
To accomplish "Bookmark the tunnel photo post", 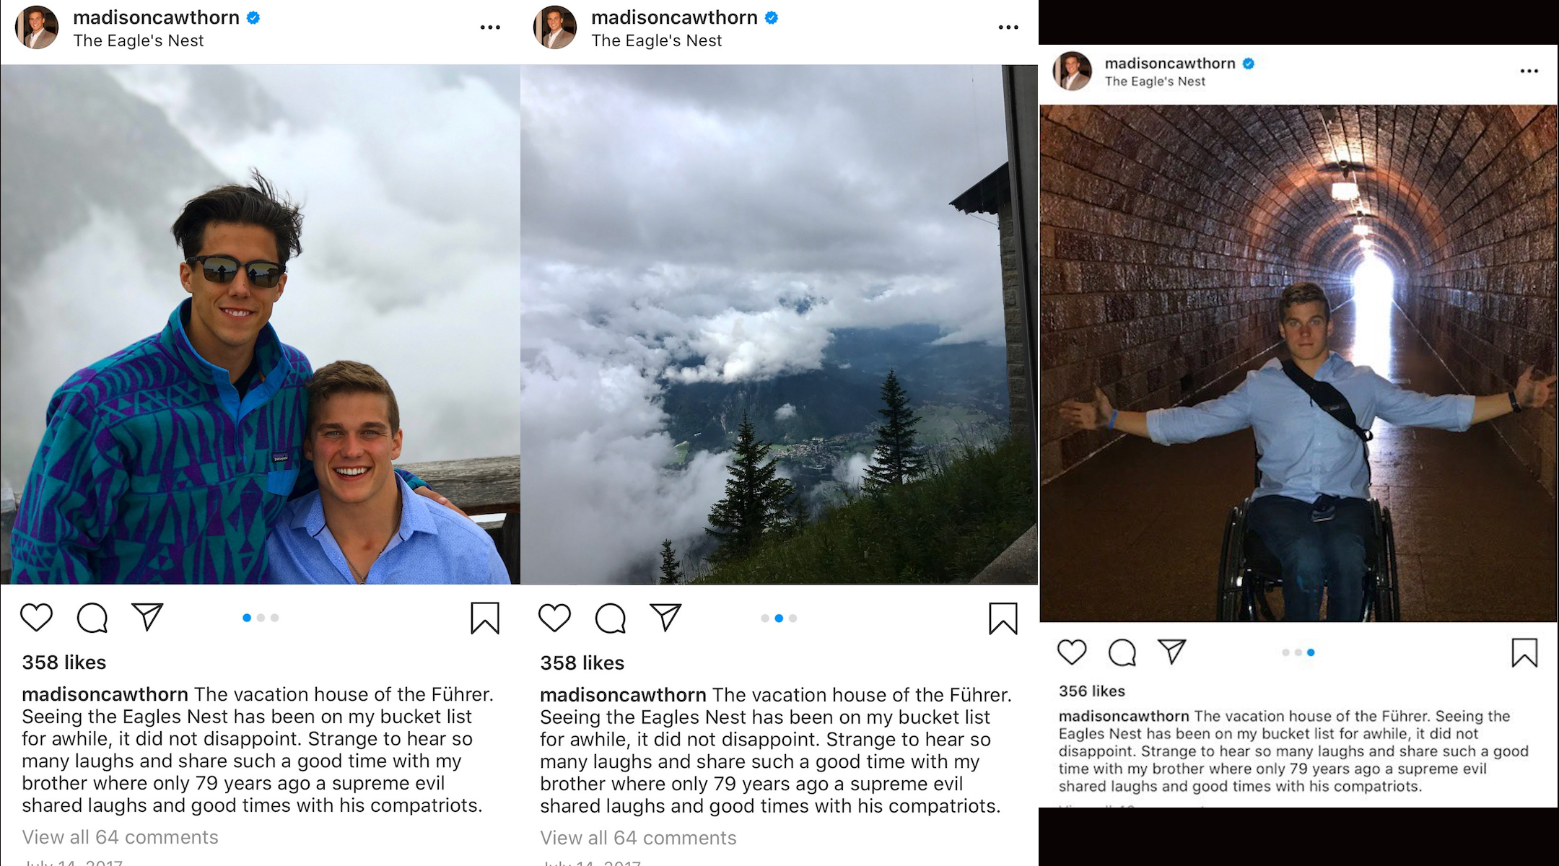I will click(x=1524, y=652).
